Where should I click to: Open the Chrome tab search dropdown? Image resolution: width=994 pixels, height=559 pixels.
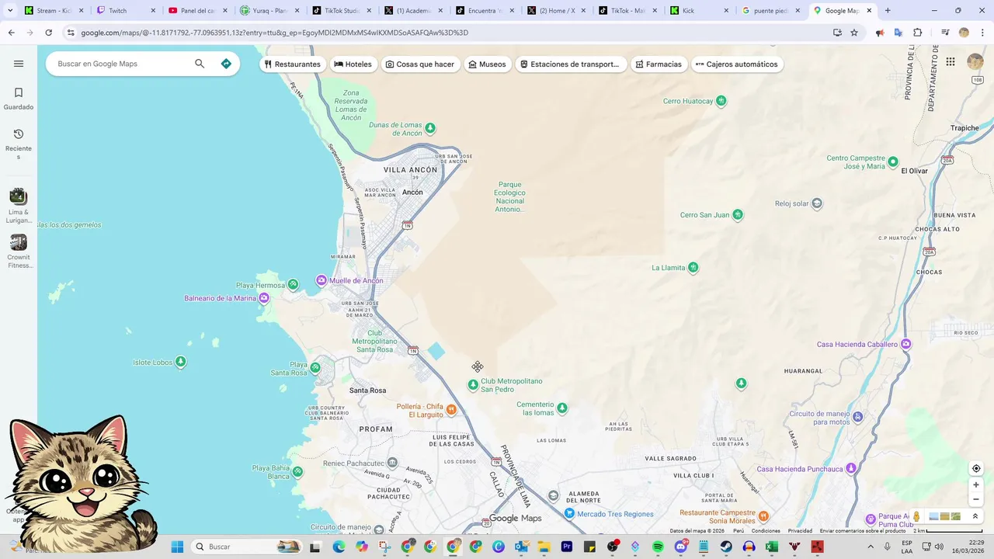10,10
